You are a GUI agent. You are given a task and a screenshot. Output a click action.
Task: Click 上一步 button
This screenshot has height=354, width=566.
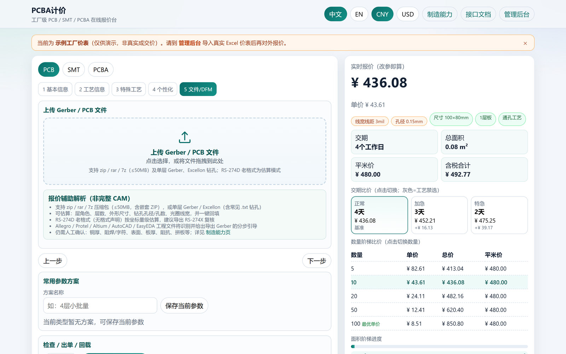[x=53, y=261]
